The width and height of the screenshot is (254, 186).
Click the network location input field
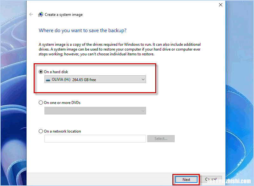(x=95, y=139)
